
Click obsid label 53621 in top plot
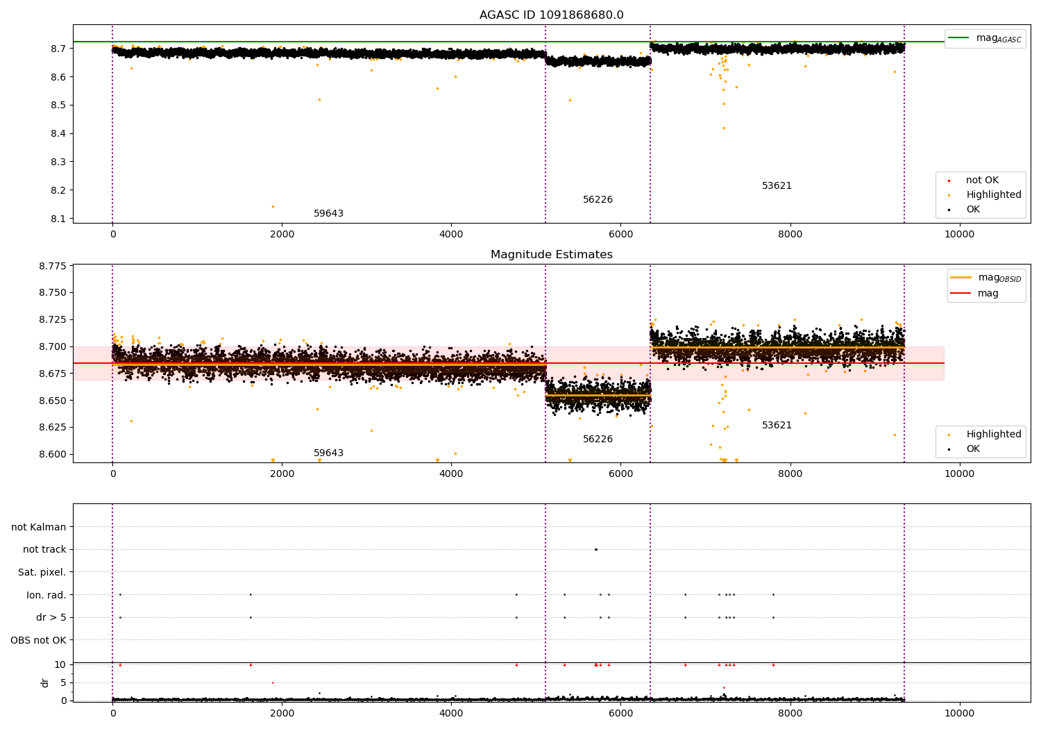point(777,186)
